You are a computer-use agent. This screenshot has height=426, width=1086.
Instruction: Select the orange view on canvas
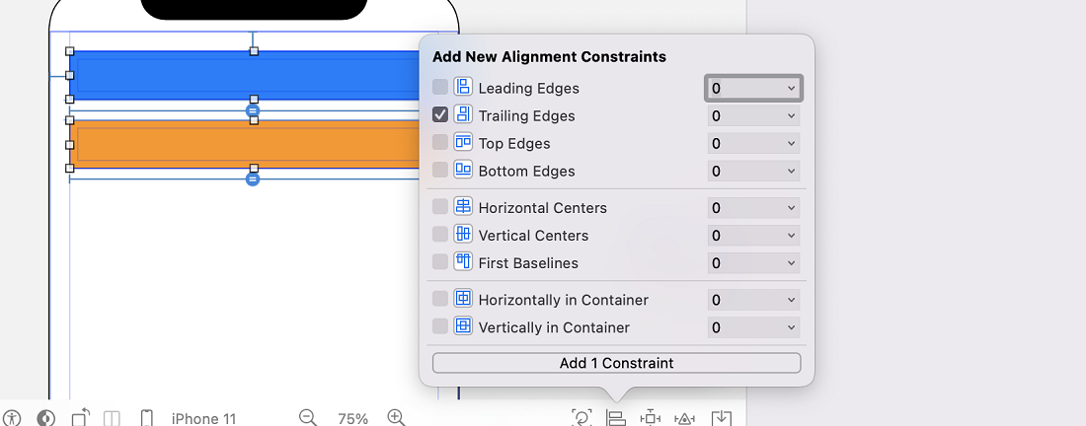click(245, 145)
